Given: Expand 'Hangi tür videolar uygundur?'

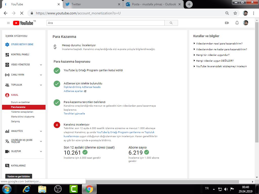Looking at the screenshot, I should (211, 55).
